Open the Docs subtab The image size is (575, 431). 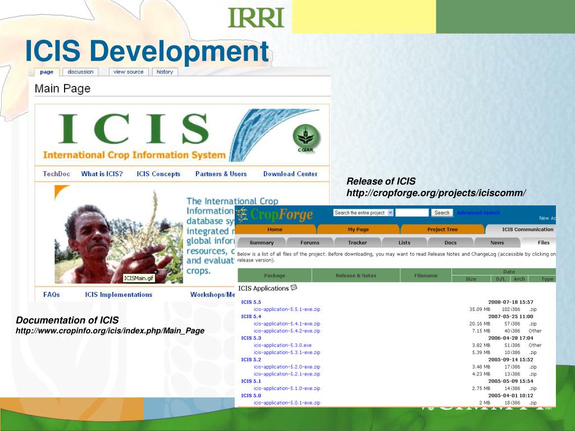pos(450,242)
